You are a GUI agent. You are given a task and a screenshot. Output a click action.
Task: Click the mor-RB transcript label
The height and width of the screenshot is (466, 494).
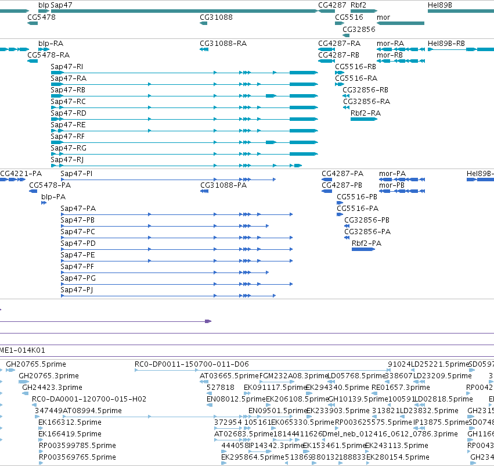[390, 55]
